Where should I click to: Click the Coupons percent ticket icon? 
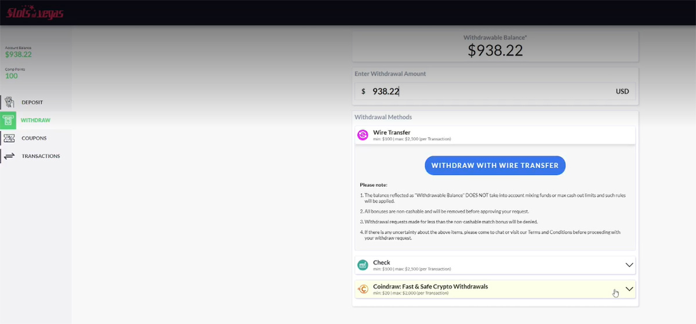point(9,138)
